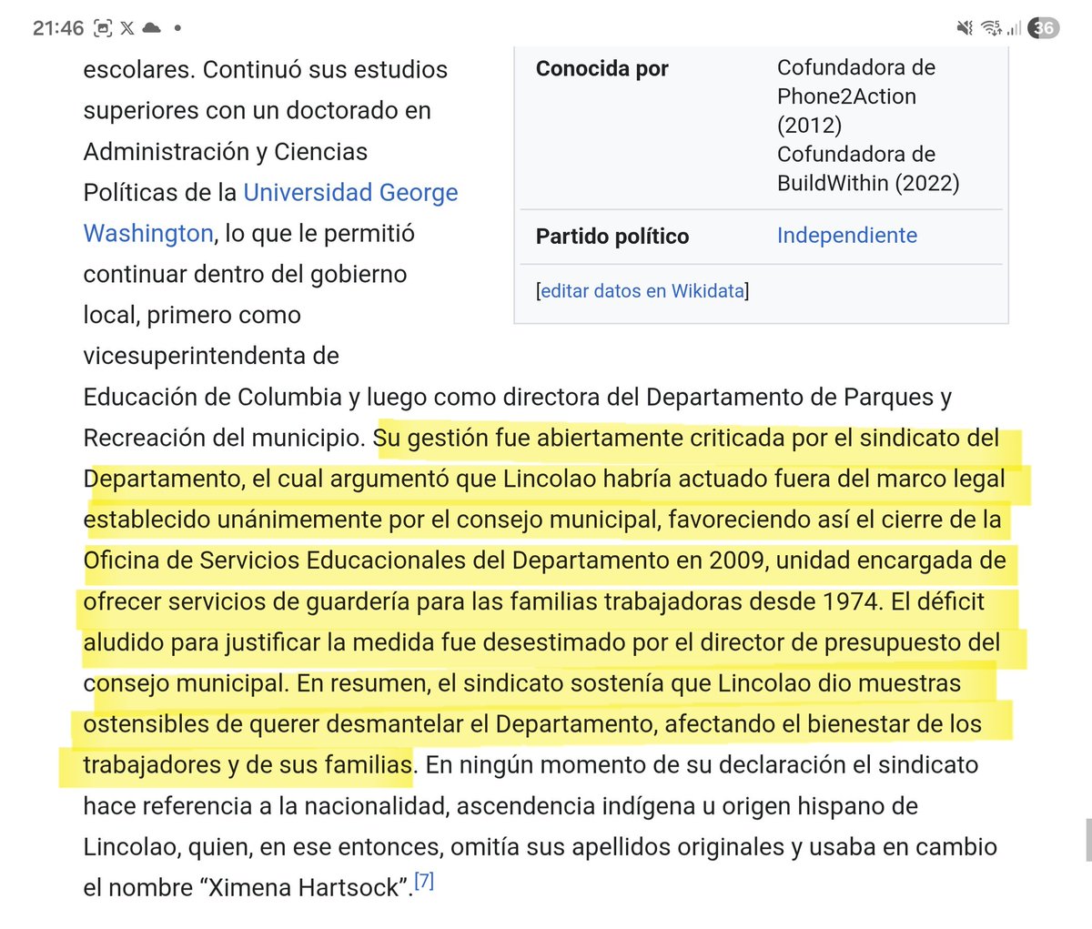Tap the Conocida por infobox row
This screenshot has height=929, width=1092.
pyautogui.click(x=602, y=68)
